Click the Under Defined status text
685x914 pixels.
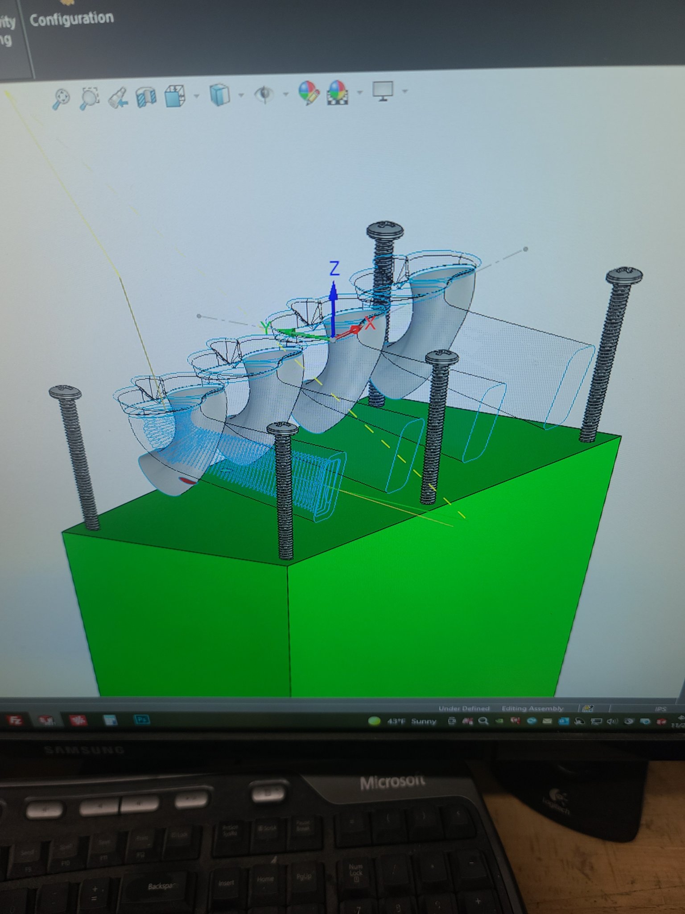pyautogui.click(x=464, y=708)
